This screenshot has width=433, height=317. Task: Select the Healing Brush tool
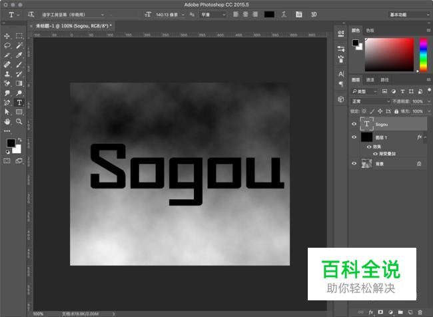click(7, 65)
